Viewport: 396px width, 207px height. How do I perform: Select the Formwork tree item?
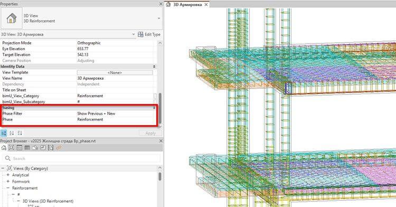[21, 182]
